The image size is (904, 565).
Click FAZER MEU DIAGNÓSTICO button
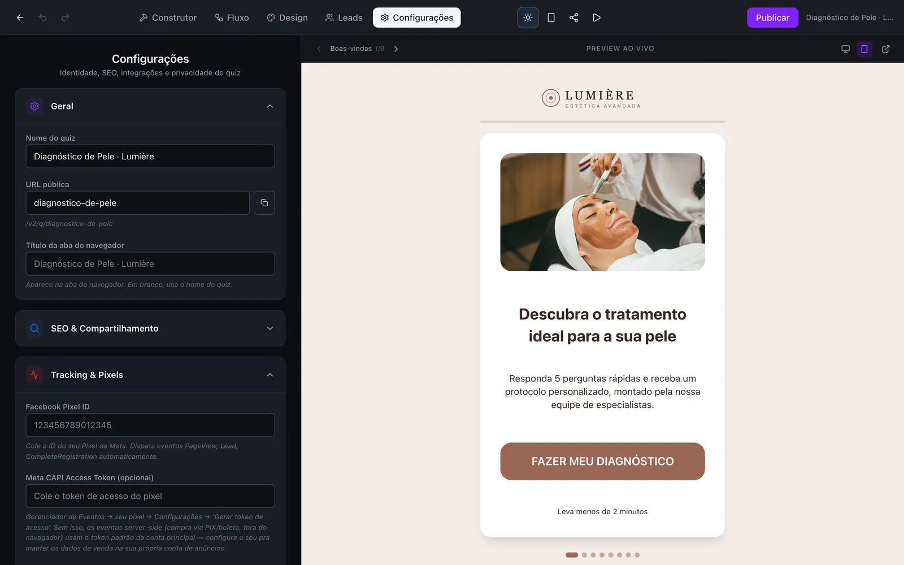[602, 462]
